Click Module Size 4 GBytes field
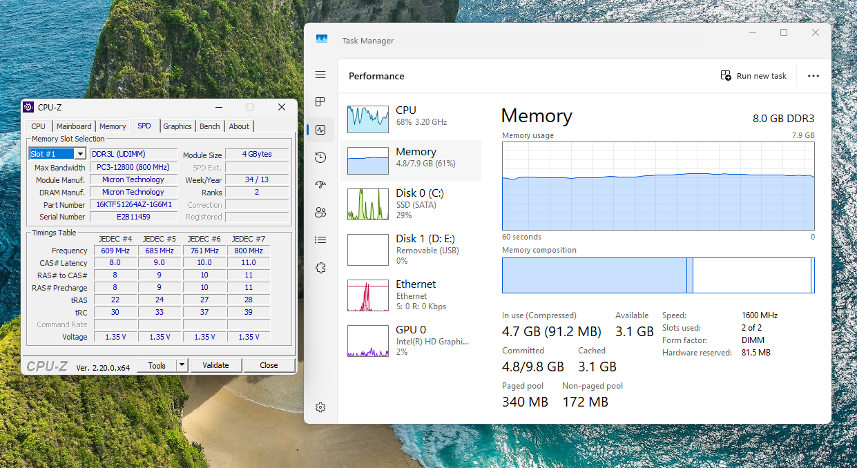857x468 pixels. click(257, 155)
